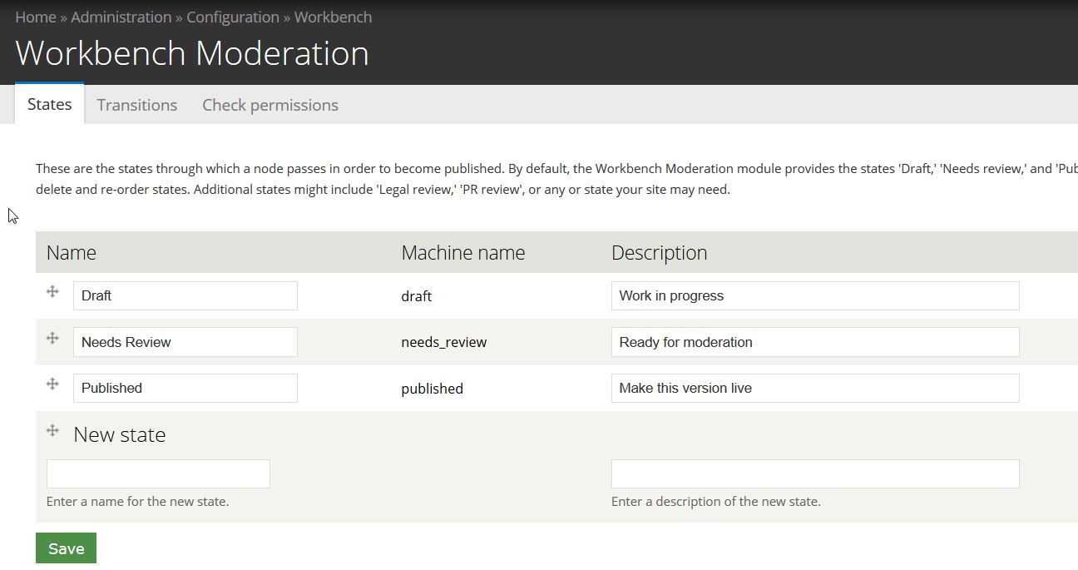Viewport: 1078px width, 570px height.
Task: Click the Make this version live field
Action: pos(815,388)
